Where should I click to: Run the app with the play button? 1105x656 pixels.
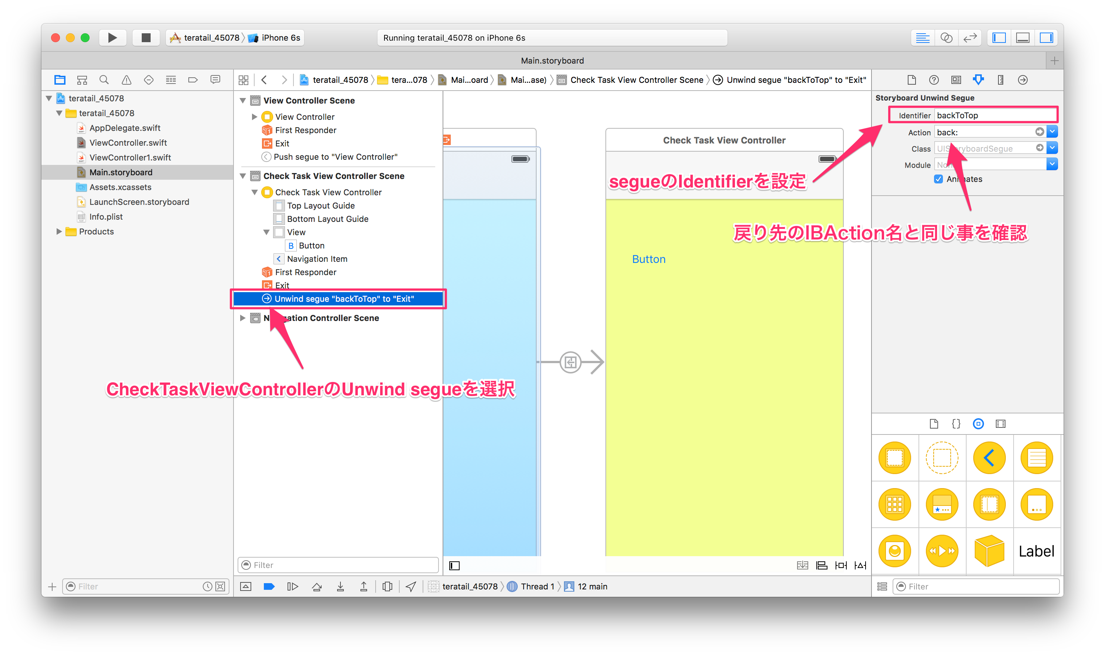[112, 38]
